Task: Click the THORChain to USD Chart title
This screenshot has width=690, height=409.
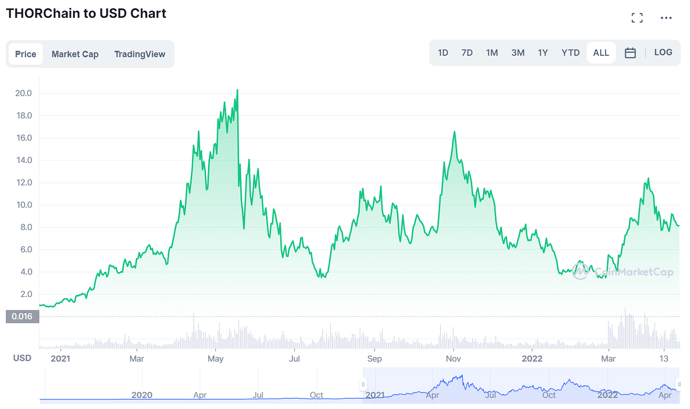Action: (86, 13)
